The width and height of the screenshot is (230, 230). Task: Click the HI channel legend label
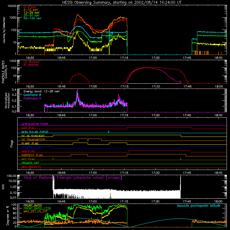[31, 65]
